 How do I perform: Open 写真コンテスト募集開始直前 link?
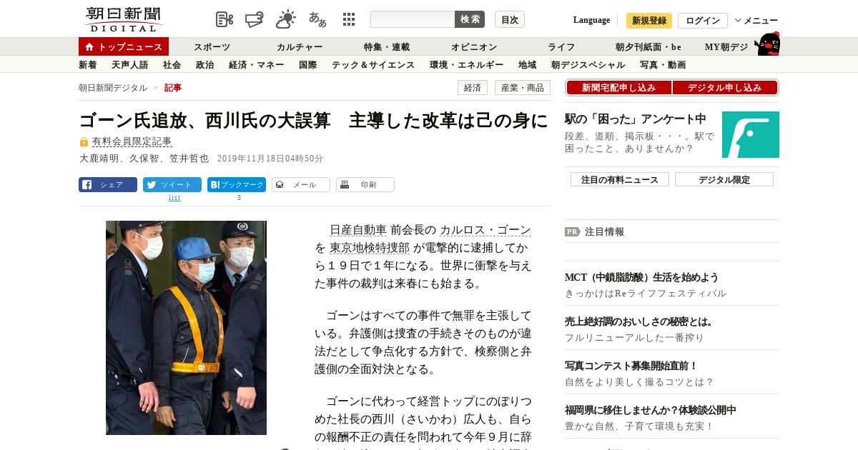coord(631,366)
